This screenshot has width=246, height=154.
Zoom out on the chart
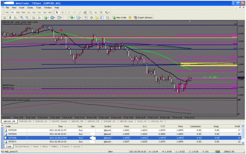[27, 18]
